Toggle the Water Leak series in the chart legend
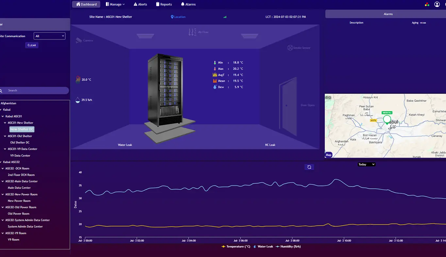The image size is (446, 257). (x=263, y=247)
